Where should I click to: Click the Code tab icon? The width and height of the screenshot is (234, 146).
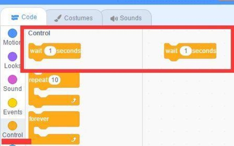15,18
